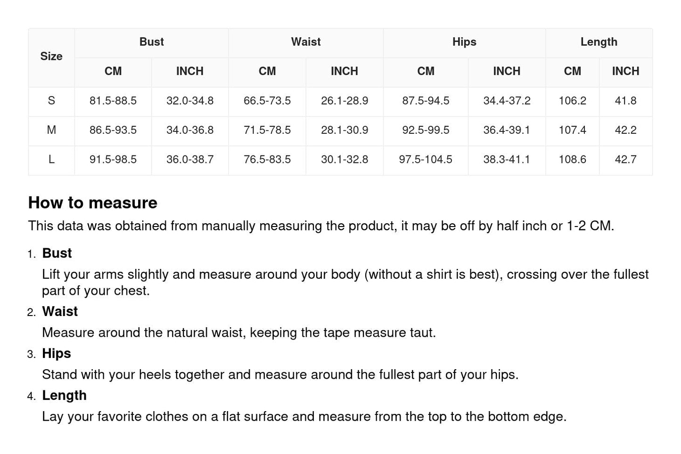Screen dimensions: 681x454
Task: Click bust inch value 36.0-38.7
Action: 190,160
